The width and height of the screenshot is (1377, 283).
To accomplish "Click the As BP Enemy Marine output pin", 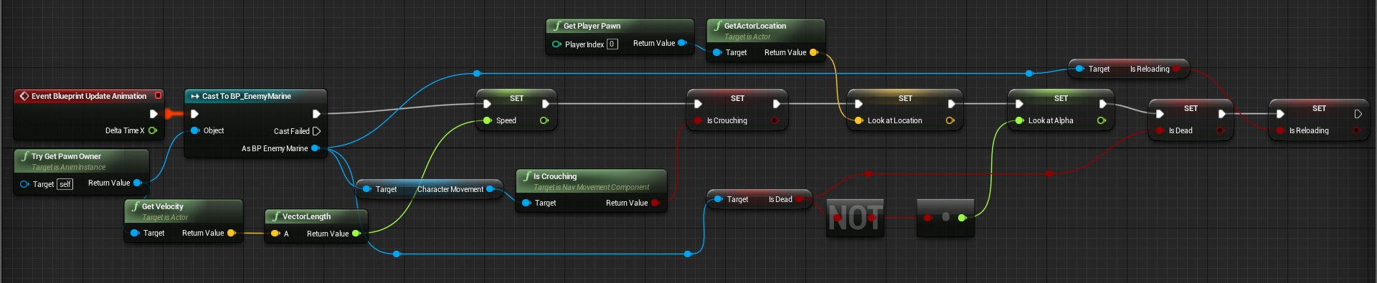I will [315, 148].
